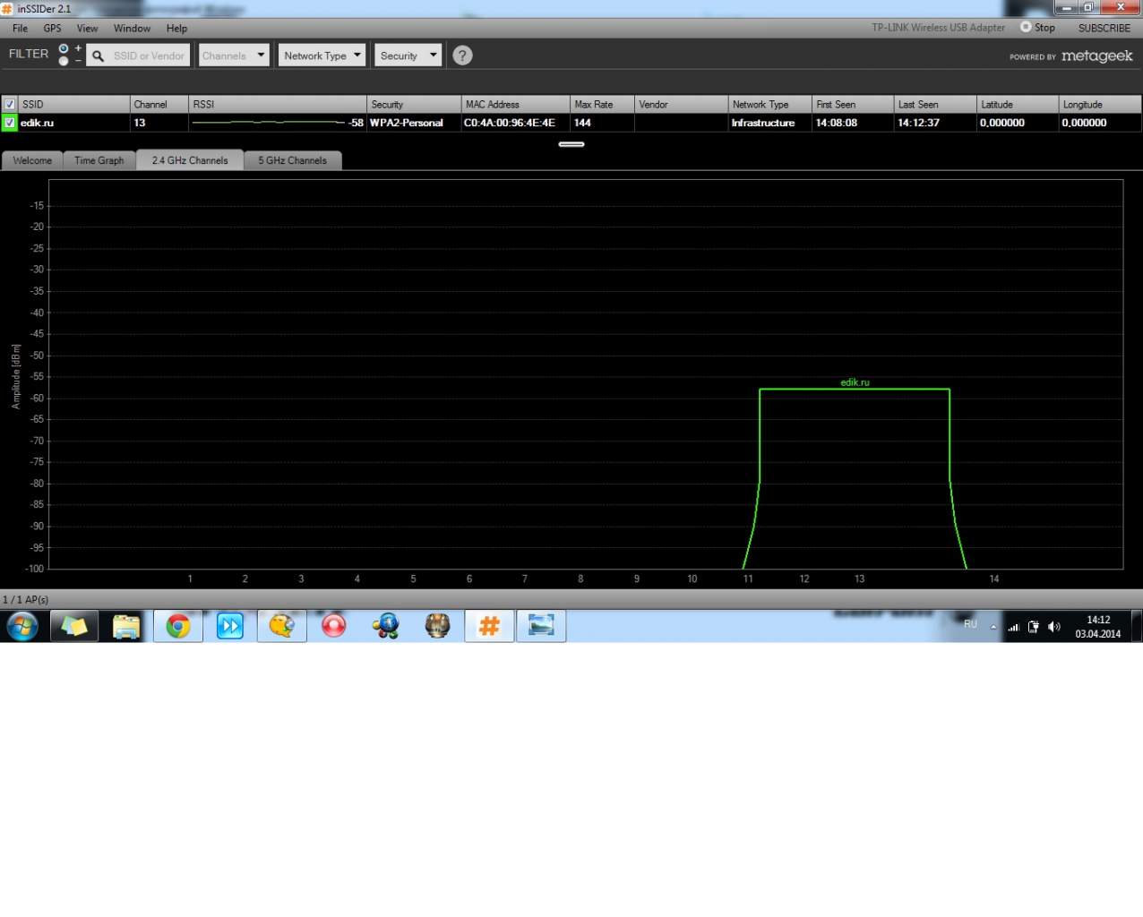Sort by the Max Rate column header

[602, 105]
